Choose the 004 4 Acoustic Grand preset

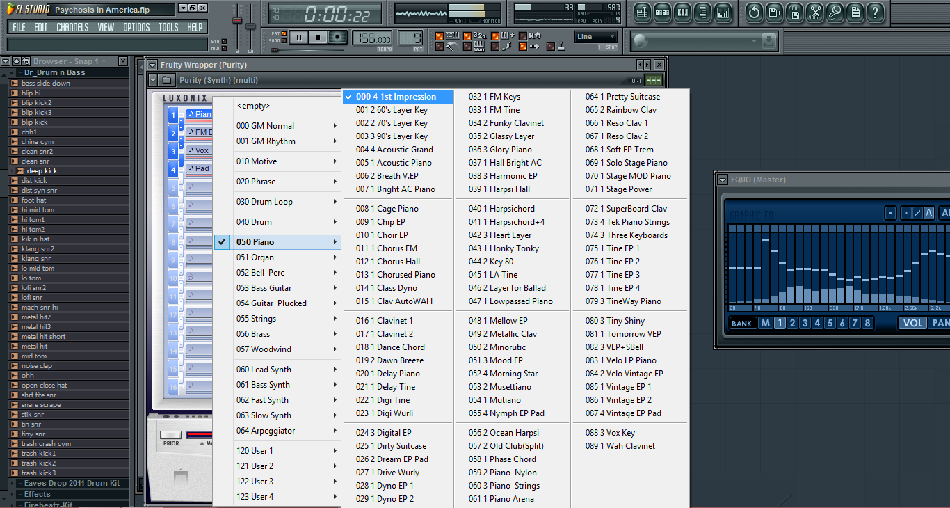click(398, 150)
